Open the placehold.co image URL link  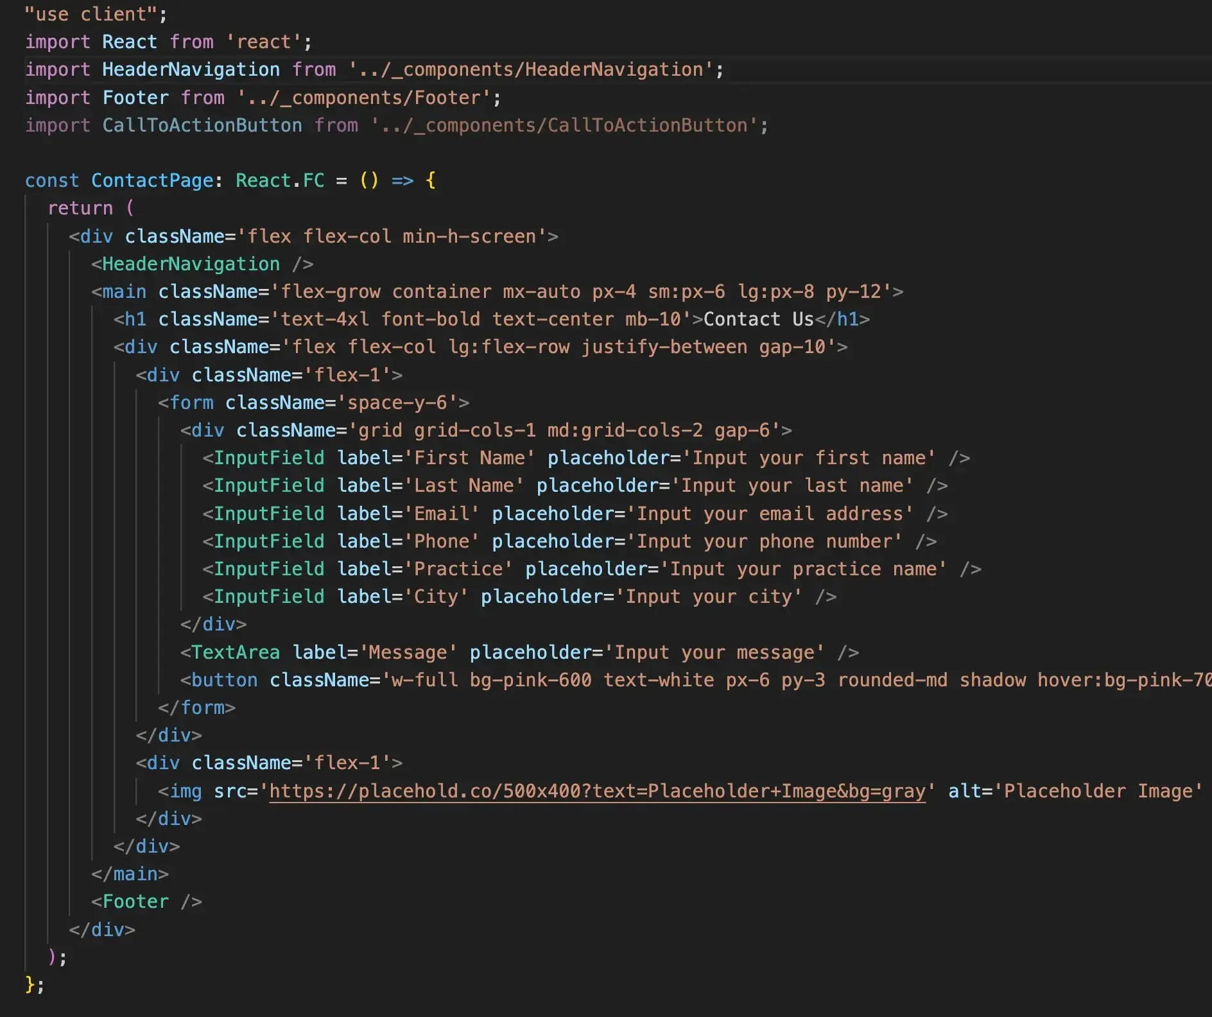[x=597, y=791]
